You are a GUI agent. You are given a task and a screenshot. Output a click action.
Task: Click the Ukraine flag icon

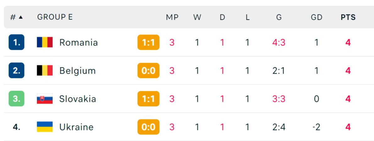pos(45,127)
